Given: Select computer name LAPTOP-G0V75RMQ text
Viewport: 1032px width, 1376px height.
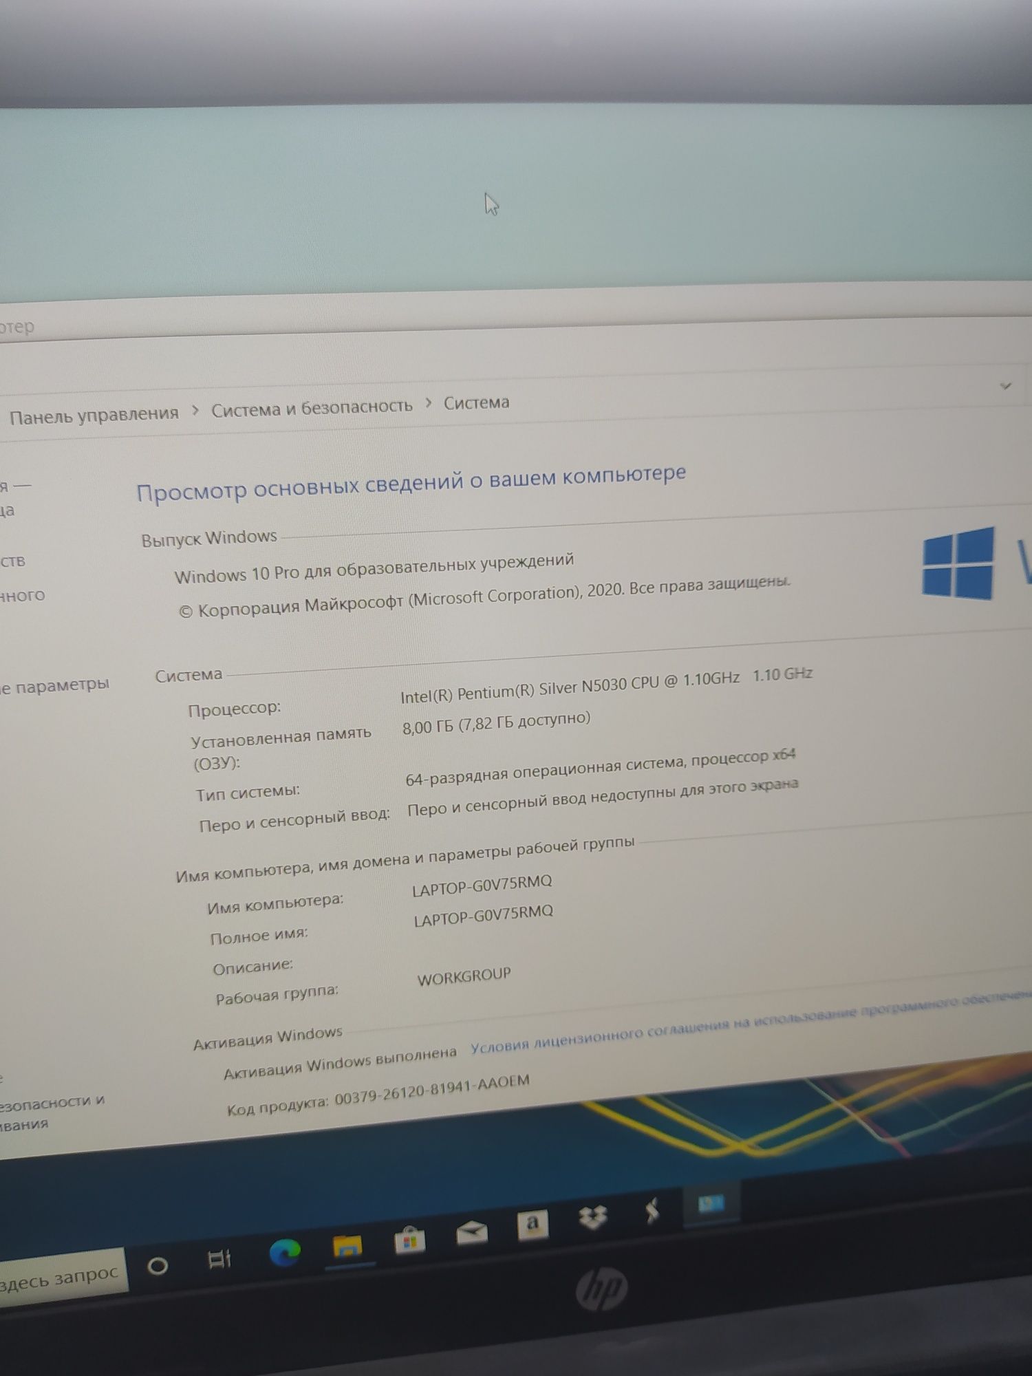Looking at the screenshot, I should coord(482,885).
